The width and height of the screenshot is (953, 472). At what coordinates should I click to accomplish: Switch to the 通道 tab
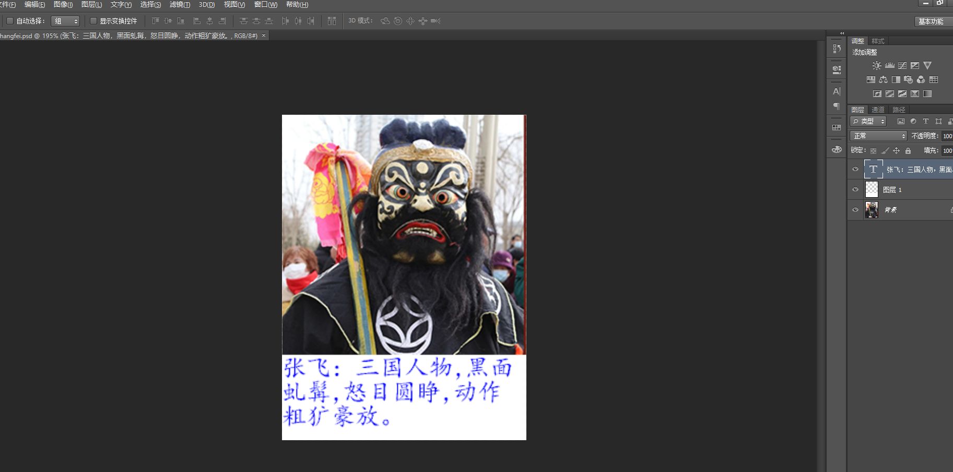point(878,110)
